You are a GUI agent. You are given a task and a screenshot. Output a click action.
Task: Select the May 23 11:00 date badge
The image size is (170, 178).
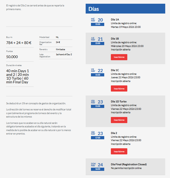[x=98, y=104]
